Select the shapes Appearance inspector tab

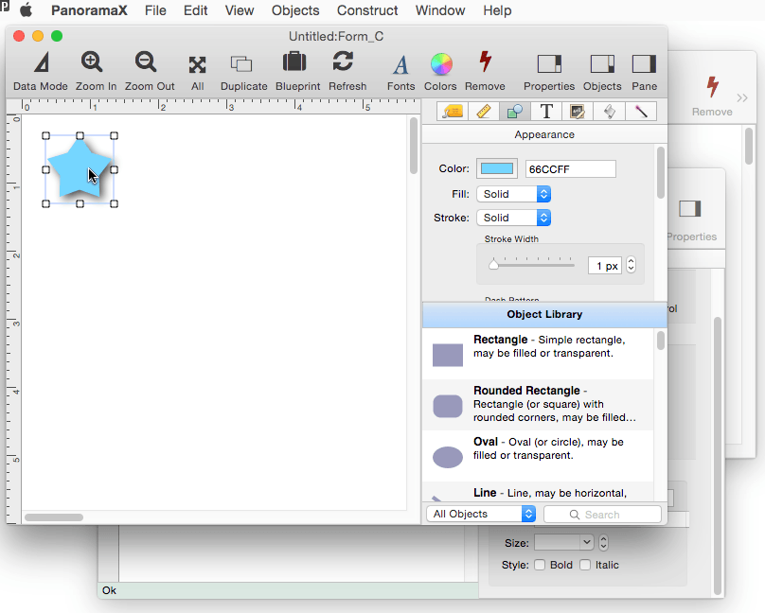(x=515, y=112)
